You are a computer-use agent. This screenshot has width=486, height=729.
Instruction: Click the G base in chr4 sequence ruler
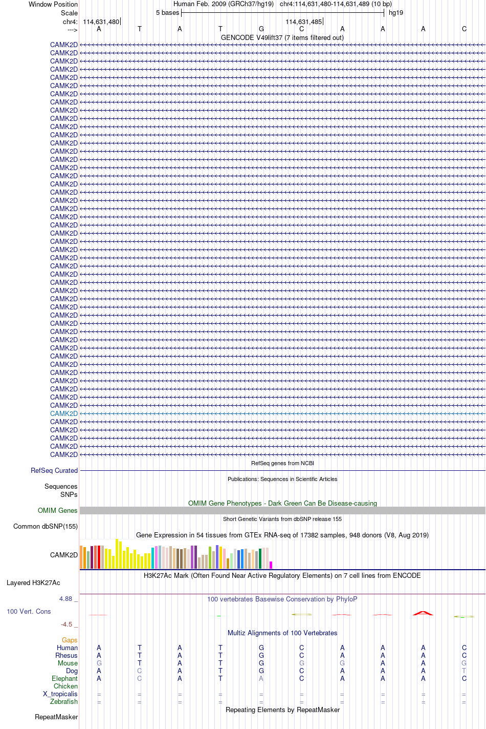[261, 29]
